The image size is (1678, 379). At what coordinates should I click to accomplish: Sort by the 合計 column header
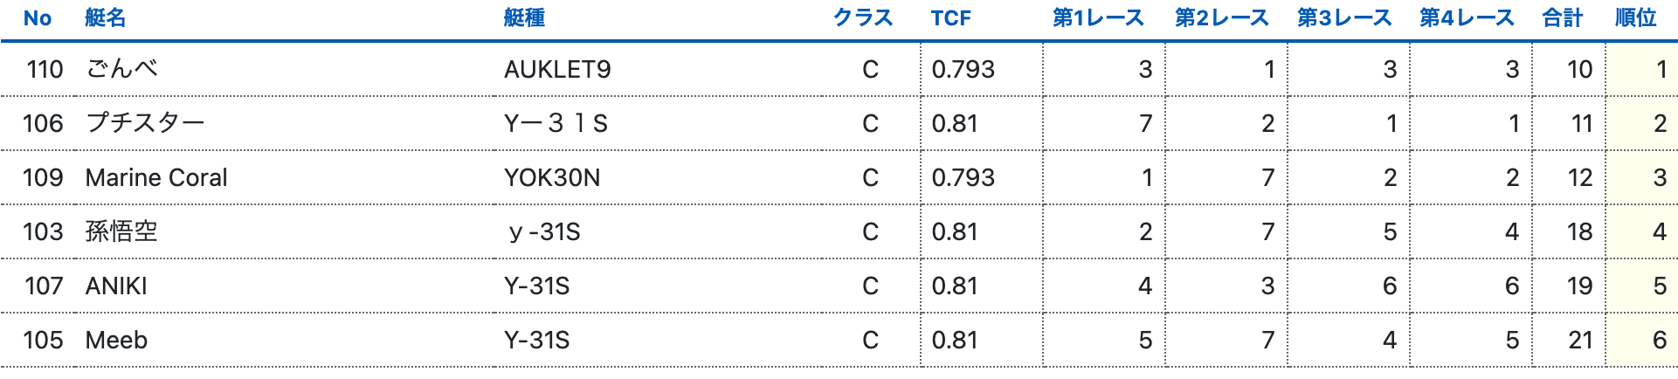[x=1562, y=18]
